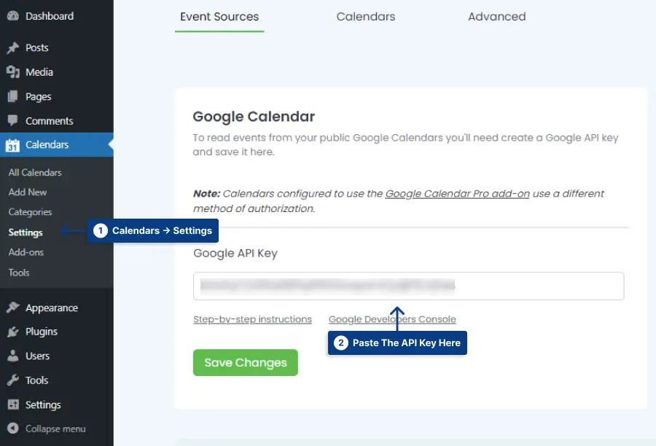Click the Plugins plug icon
This screenshot has width=656, height=446.
[x=13, y=332]
